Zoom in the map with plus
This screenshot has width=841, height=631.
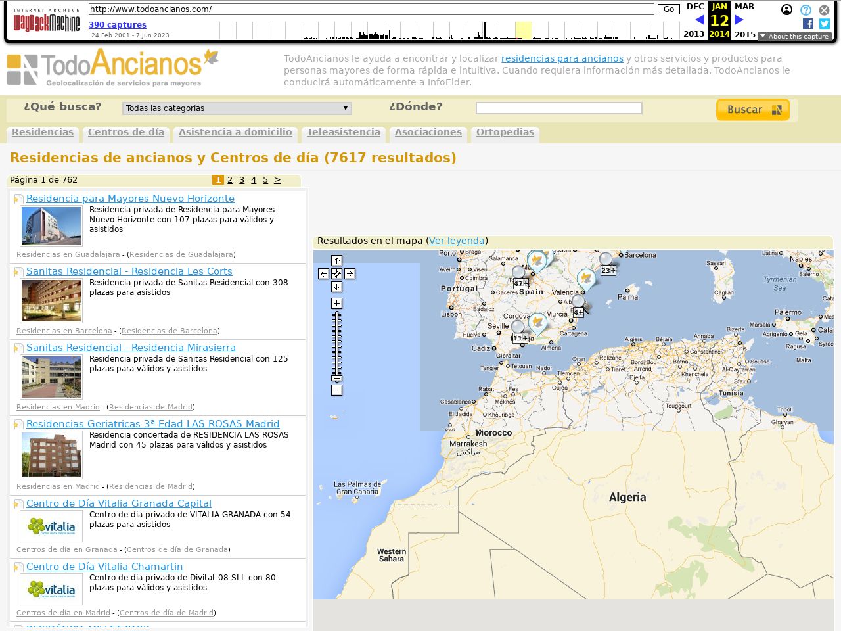[336, 303]
